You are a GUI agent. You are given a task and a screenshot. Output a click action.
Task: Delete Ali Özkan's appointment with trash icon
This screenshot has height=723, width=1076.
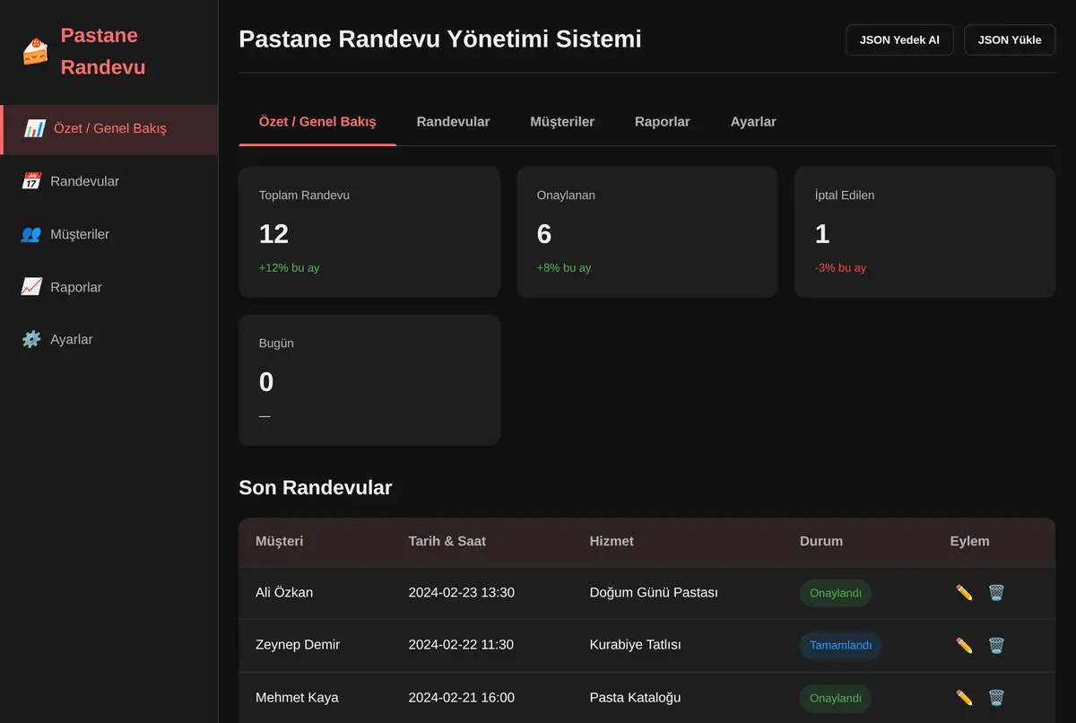[x=996, y=593]
